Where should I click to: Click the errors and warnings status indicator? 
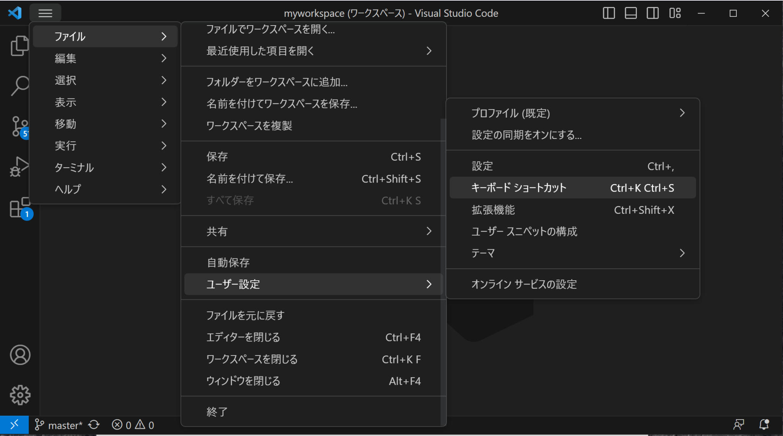pyautogui.click(x=133, y=425)
